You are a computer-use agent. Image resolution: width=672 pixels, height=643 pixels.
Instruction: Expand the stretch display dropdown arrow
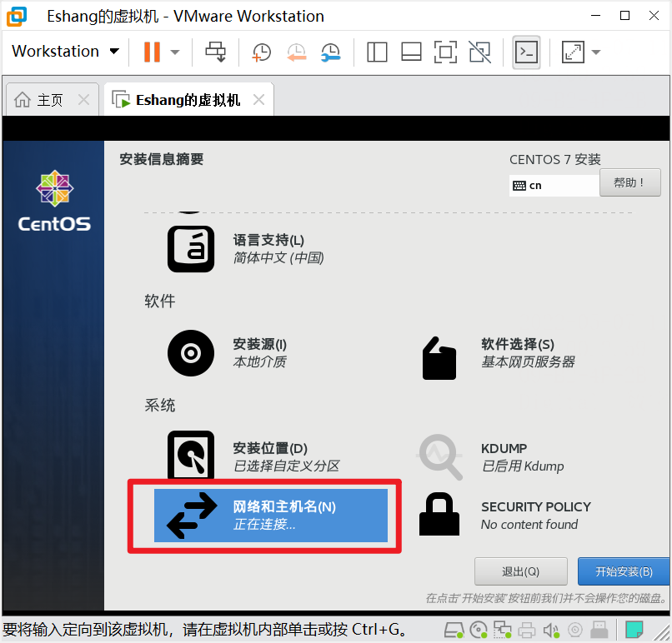596,52
